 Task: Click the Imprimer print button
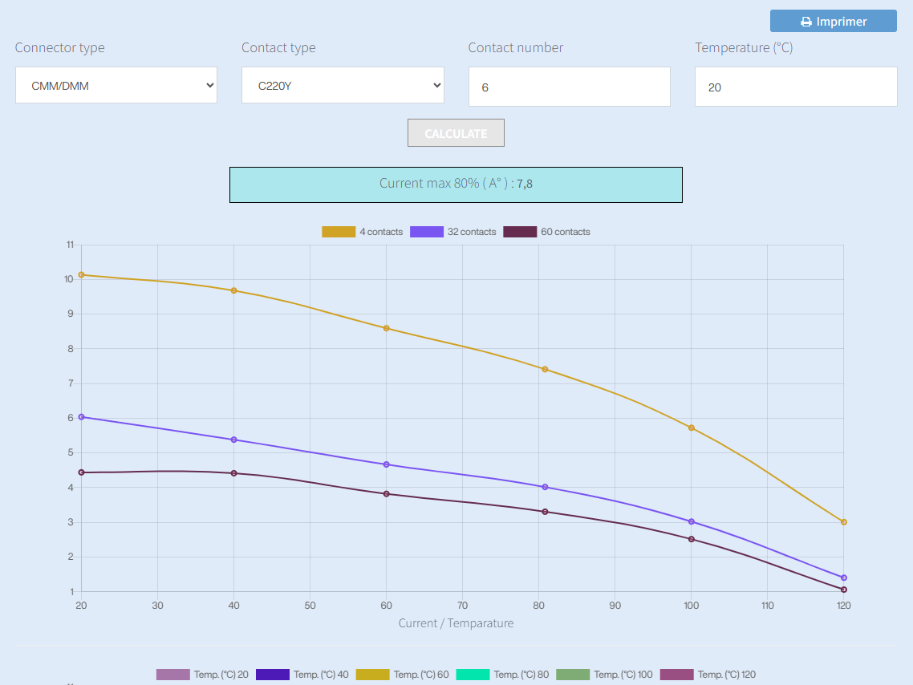click(833, 22)
